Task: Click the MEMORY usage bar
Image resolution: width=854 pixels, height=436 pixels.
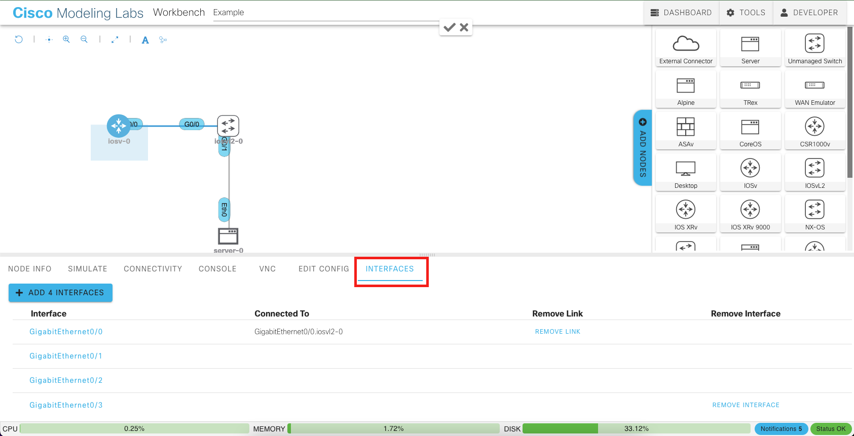Action: [x=393, y=429]
